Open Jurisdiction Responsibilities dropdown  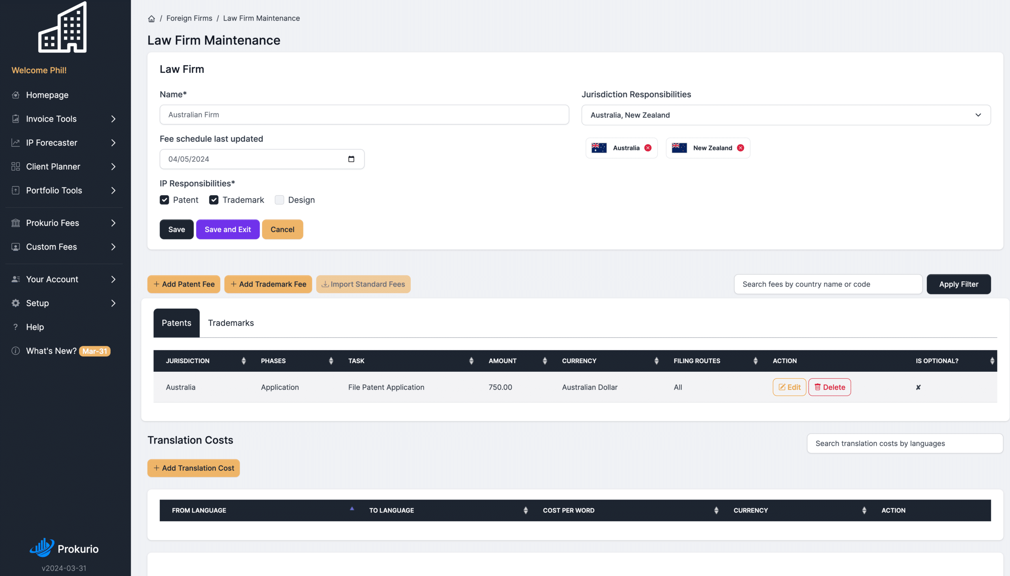click(x=786, y=115)
